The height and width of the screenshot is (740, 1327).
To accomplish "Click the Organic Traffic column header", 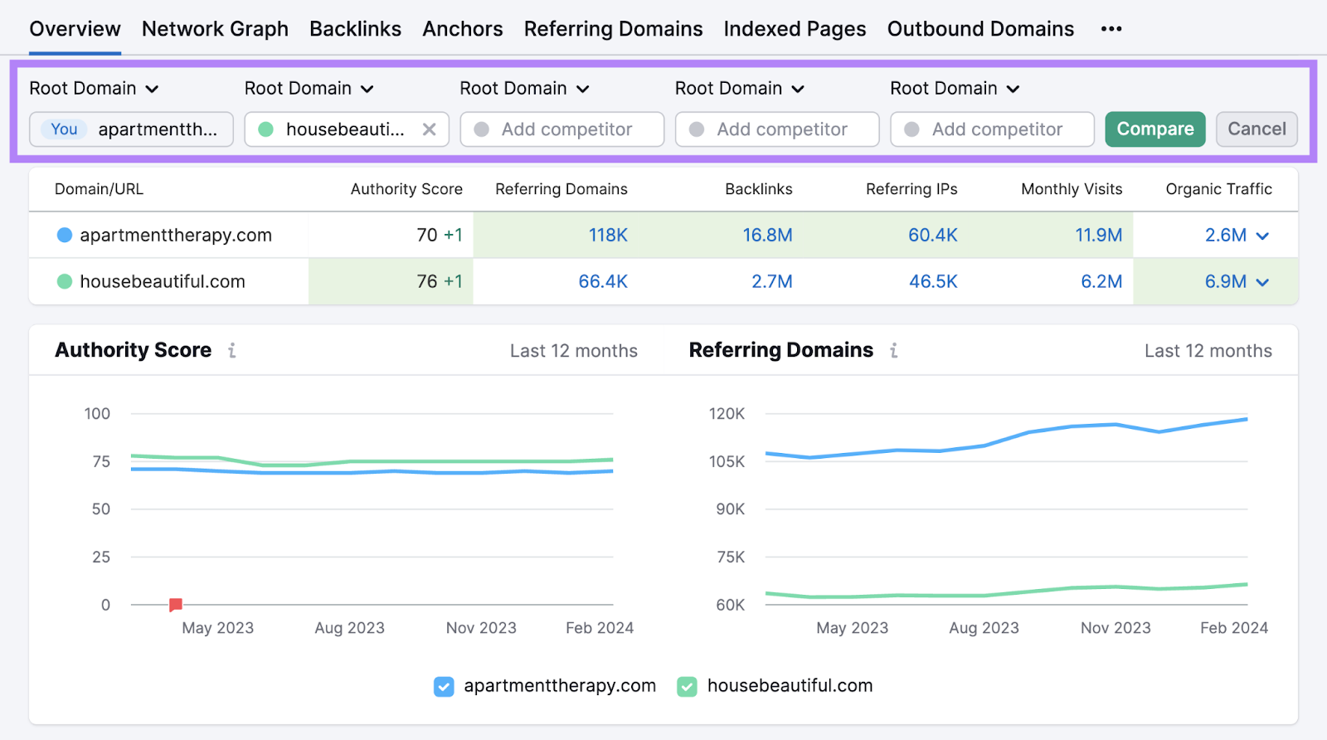I will [x=1218, y=189].
